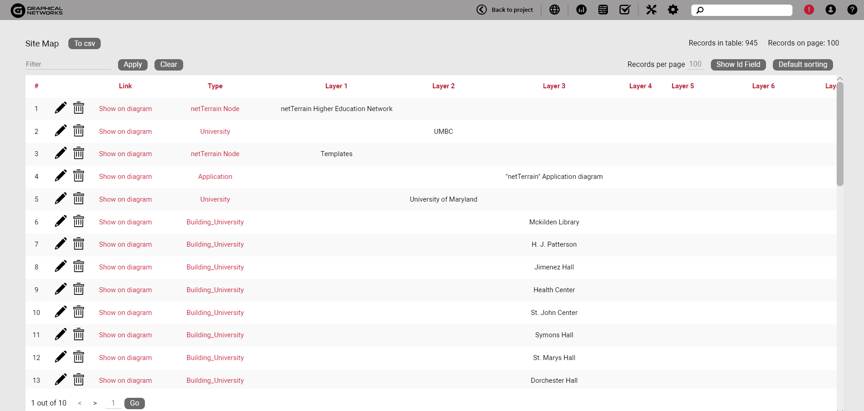Click the Back to project link
Screen dimensions: 864x411
(505, 10)
